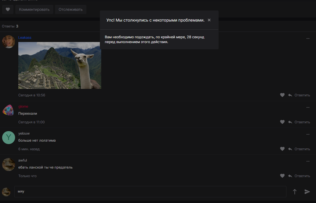Open the three-dot menu on Leakass's comment

click(308, 38)
